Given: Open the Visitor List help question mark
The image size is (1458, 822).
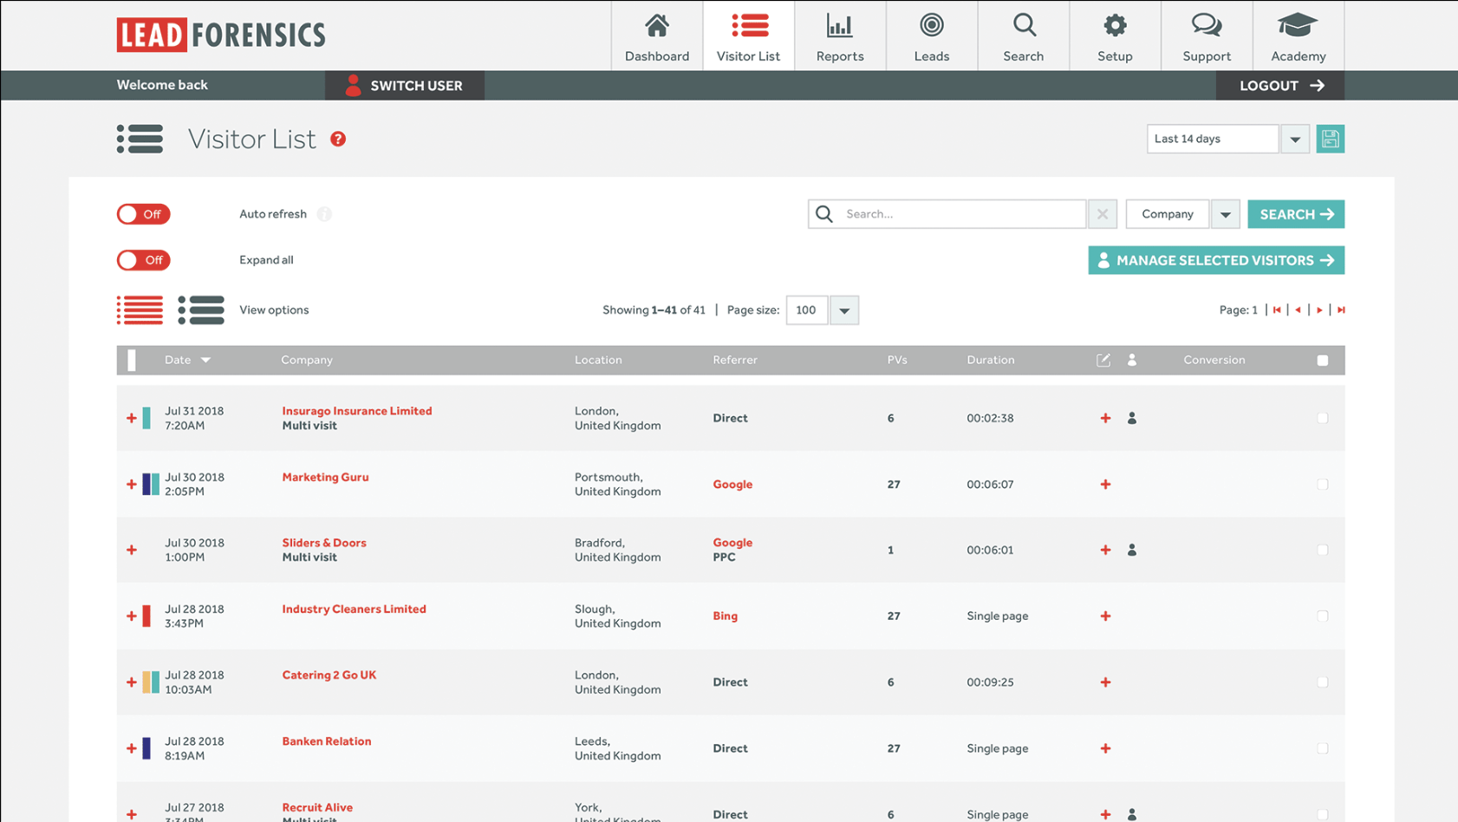Looking at the screenshot, I should (x=338, y=138).
